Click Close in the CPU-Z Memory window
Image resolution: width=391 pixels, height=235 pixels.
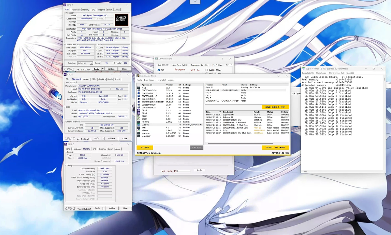[x=125, y=208]
